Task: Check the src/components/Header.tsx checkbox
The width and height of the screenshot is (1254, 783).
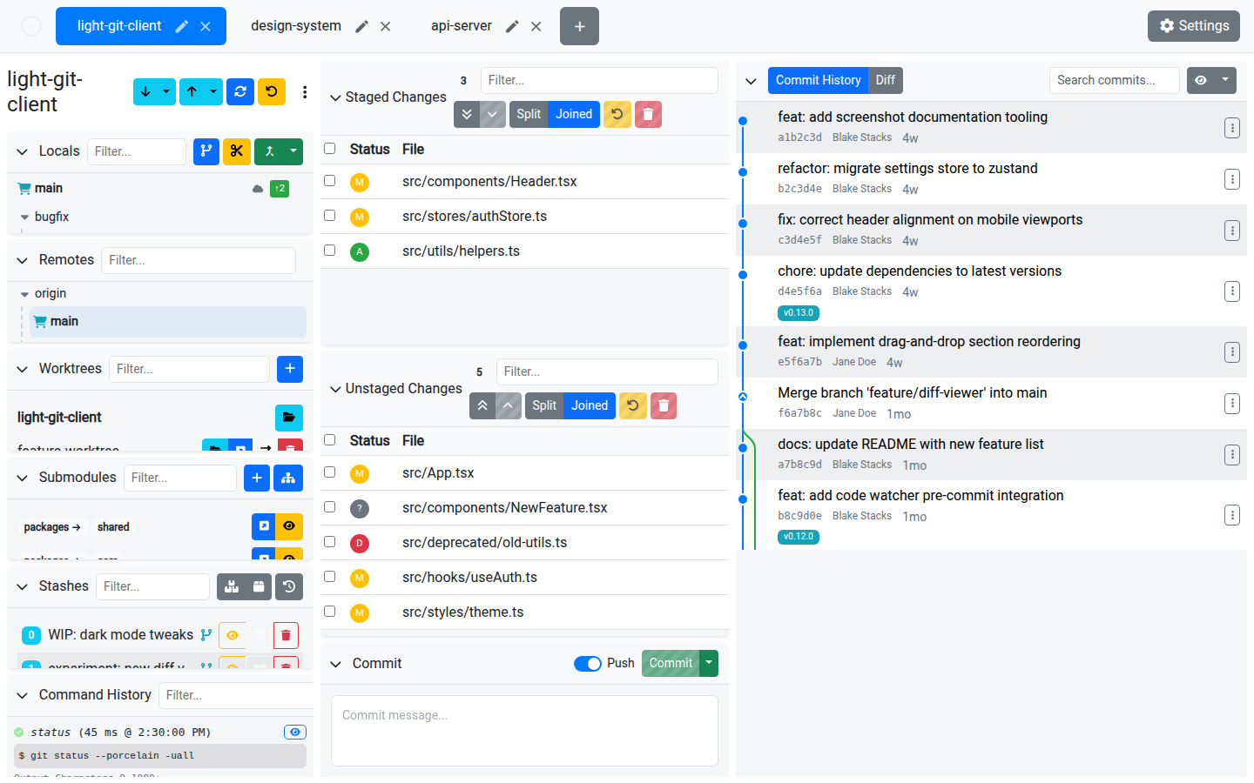Action: click(x=330, y=181)
